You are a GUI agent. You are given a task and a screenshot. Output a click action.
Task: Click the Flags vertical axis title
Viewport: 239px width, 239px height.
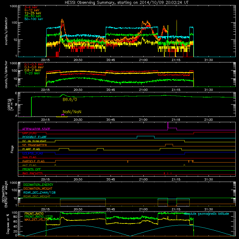click(12, 149)
